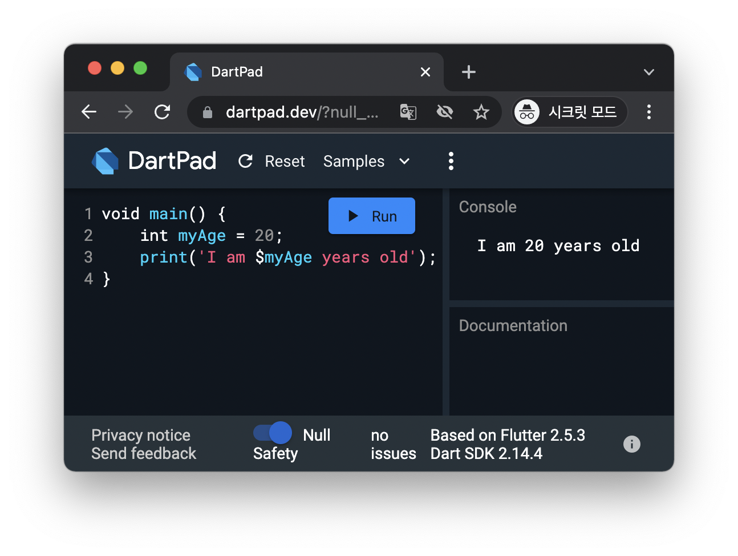Click the crossed-eye tracking protection icon
Screen dimensions: 738x556
tap(445, 112)
